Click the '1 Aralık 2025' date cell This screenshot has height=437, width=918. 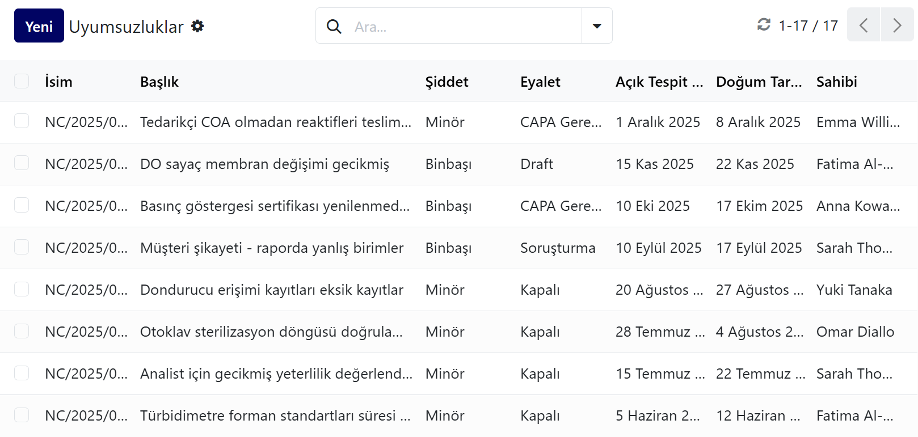658,122
